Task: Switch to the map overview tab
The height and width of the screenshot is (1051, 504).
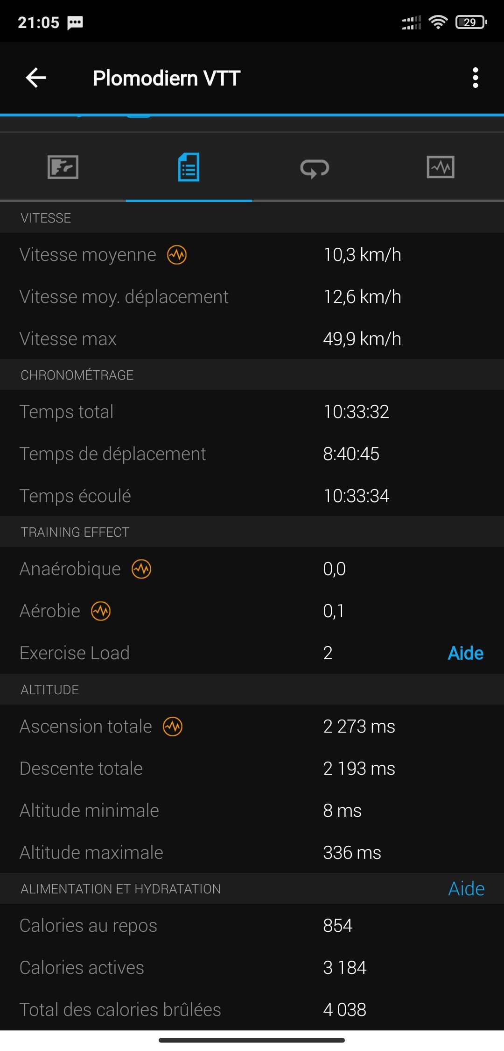Action: (x=63, y=167)
